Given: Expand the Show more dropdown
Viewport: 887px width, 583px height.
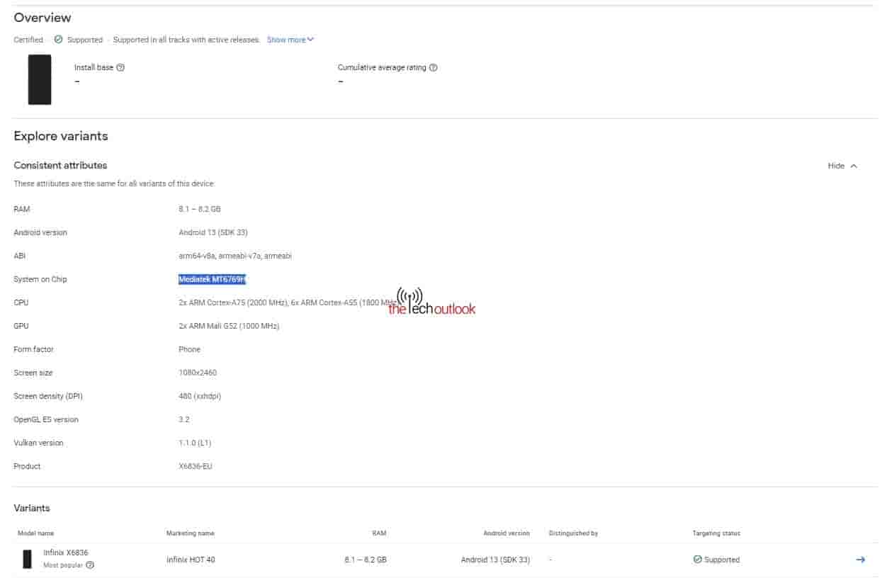Looking at the screenshot, I should [x=290, y=40].
